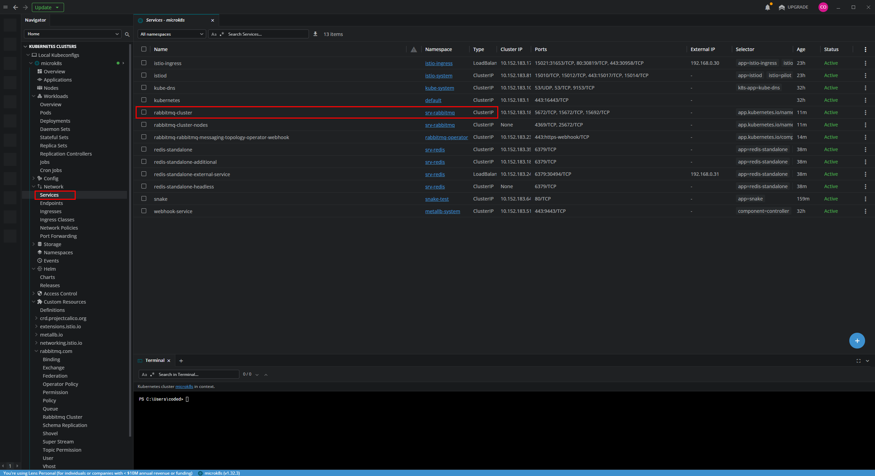875x476 pixels.
Task: Check the snake row checkbox
Action: 144,198
